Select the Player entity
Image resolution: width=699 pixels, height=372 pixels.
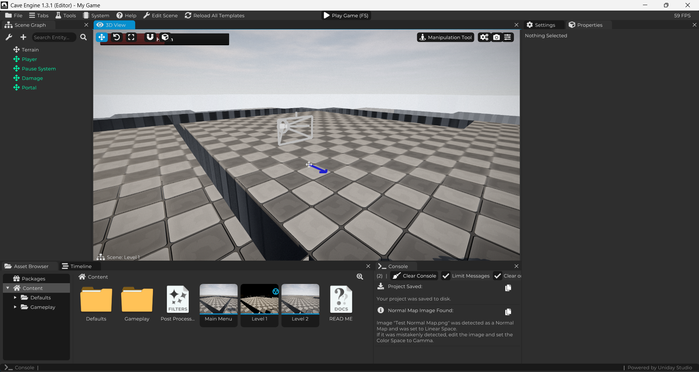tap(25, 59)
